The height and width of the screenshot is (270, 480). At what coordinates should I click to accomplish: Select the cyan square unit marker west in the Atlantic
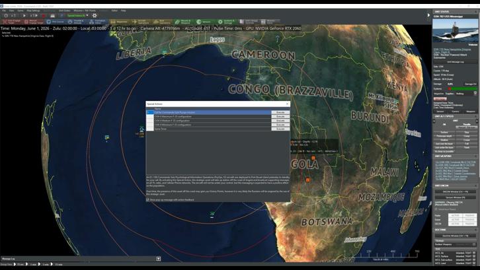[107, 137]
